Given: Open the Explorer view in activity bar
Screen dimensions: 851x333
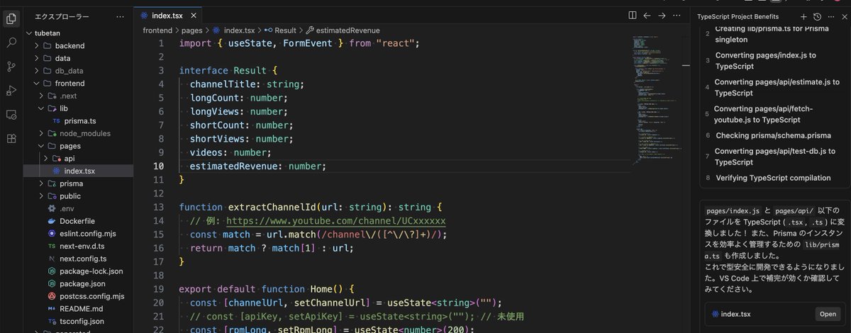Looking at the screenshot, I should coord(11,19).
